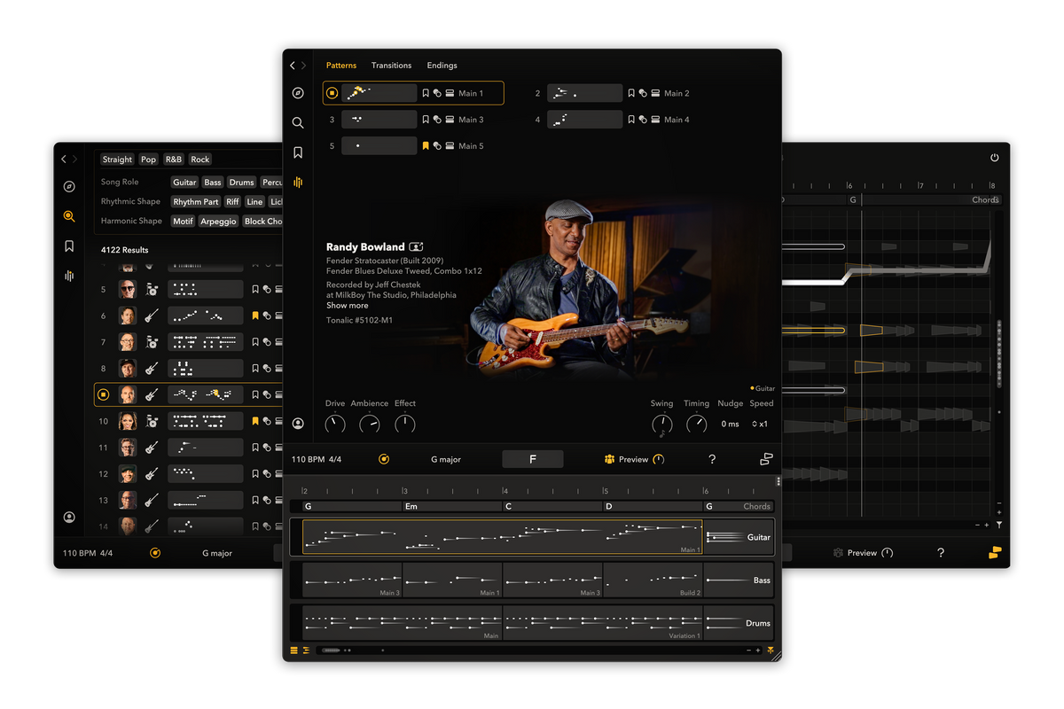Image resolution: width=1064 pixels, height=709 pixels.
Task: Click the Timing knob
Action: tap(697, 425)
